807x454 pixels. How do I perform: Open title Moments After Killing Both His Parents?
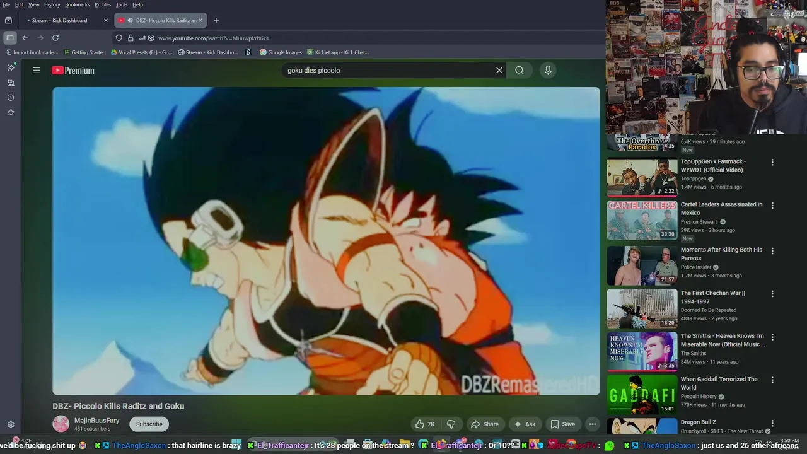point(721,253)
